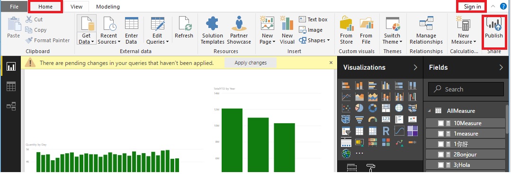Viewport: 511px width, 174px height.
Task: Open the Get Data dropdown
Action: click(86, 30)
